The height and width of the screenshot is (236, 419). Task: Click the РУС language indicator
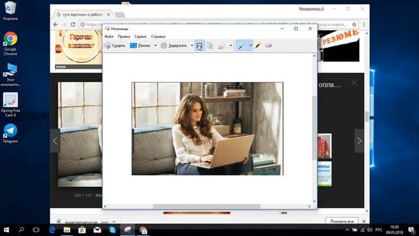378,230
